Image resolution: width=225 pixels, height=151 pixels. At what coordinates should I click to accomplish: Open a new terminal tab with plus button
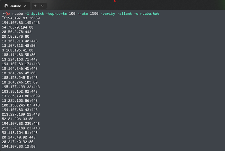coord(35,6)
